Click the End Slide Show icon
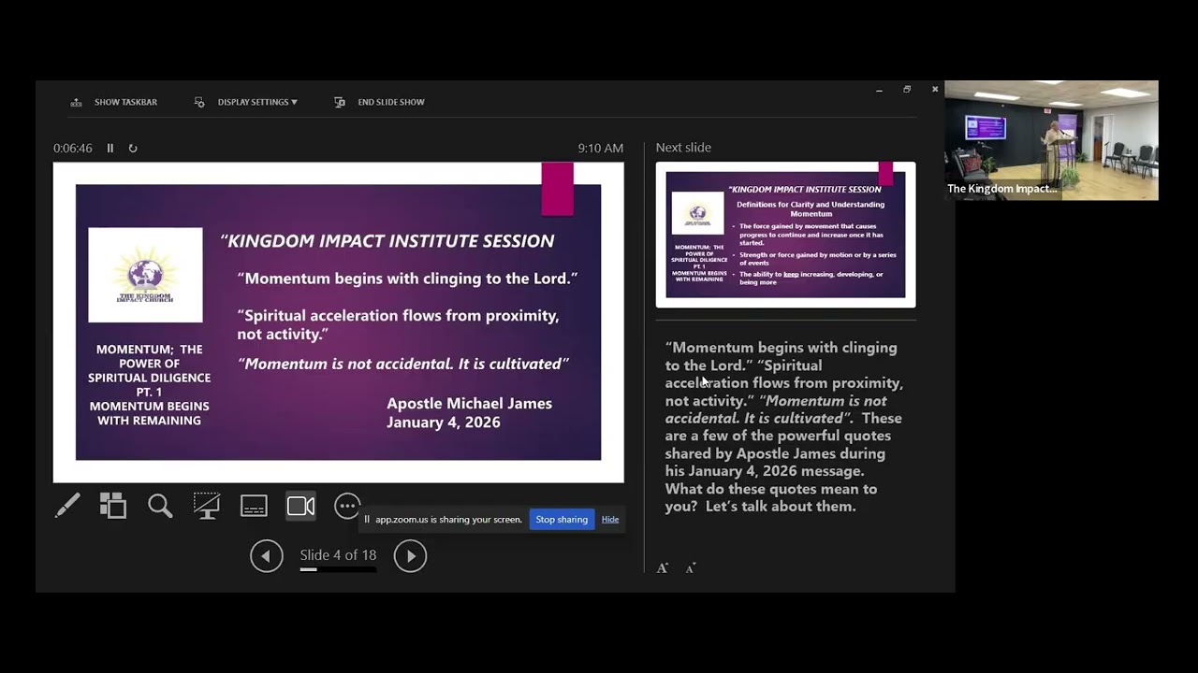Screen dimensions: 1198x673 tap(340, 102)
